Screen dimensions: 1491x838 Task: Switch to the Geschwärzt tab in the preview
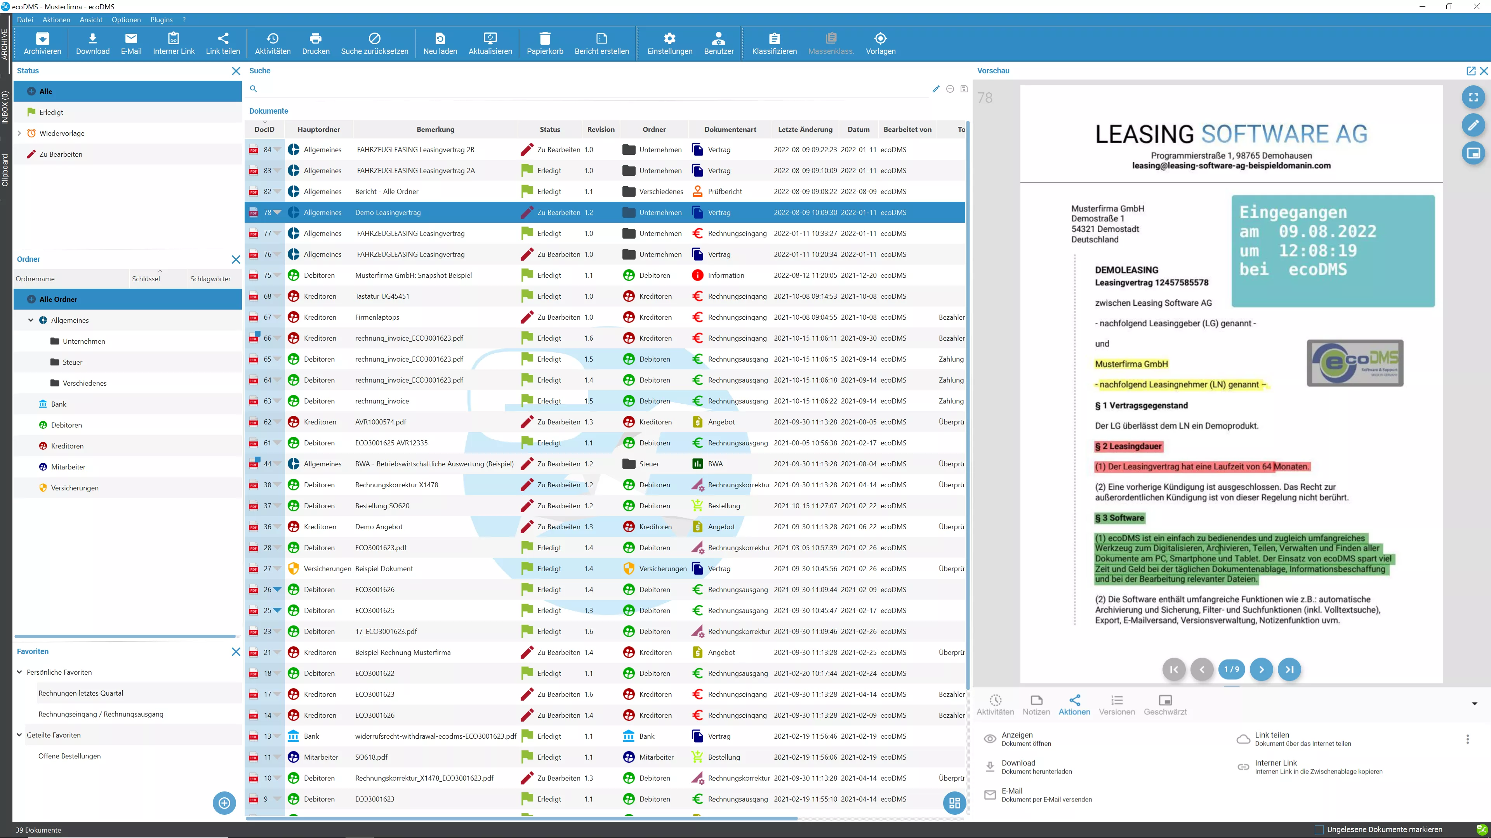pyautogui.click(x=1165, y=705)
